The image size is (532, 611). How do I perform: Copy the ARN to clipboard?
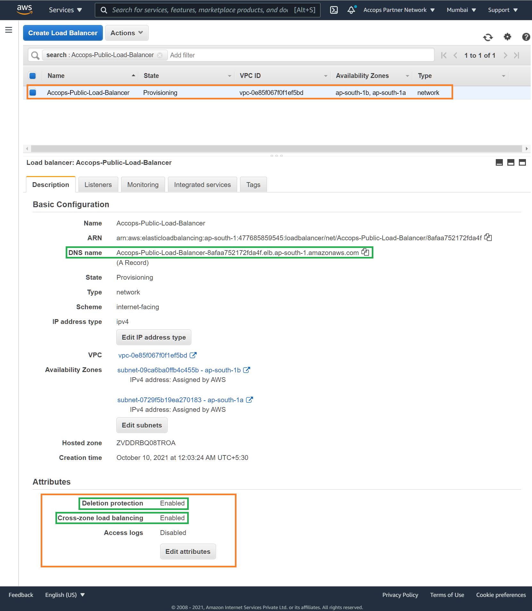488,237
